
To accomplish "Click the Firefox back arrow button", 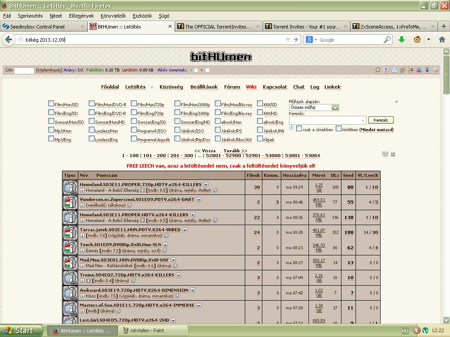I will pos(9,39).
